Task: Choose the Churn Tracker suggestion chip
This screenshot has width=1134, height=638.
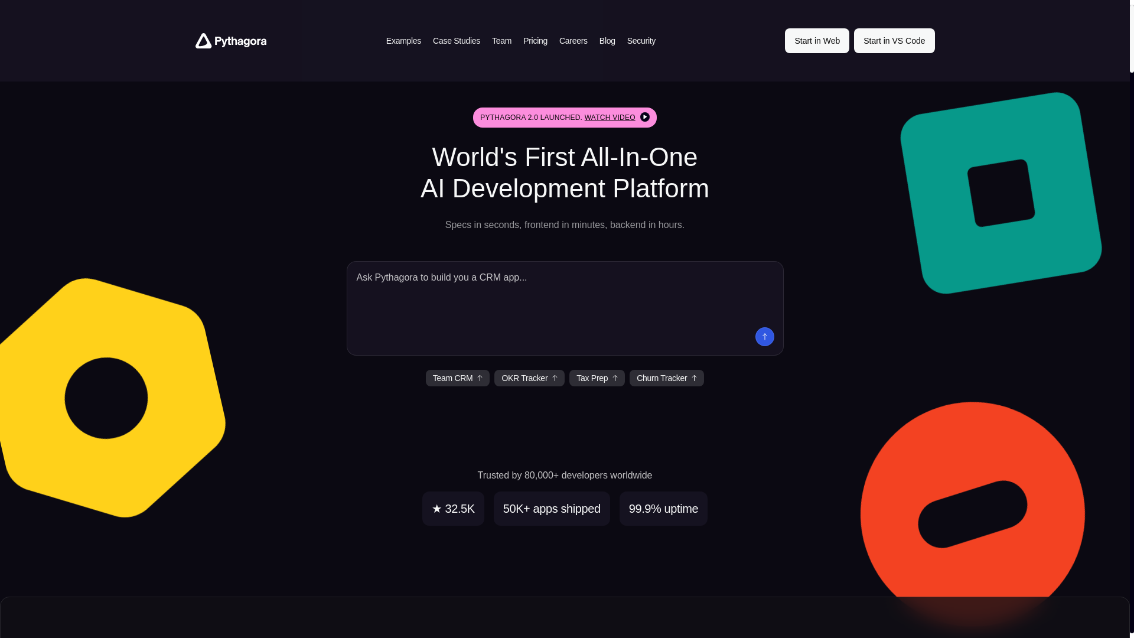Action: pos(667,378)
